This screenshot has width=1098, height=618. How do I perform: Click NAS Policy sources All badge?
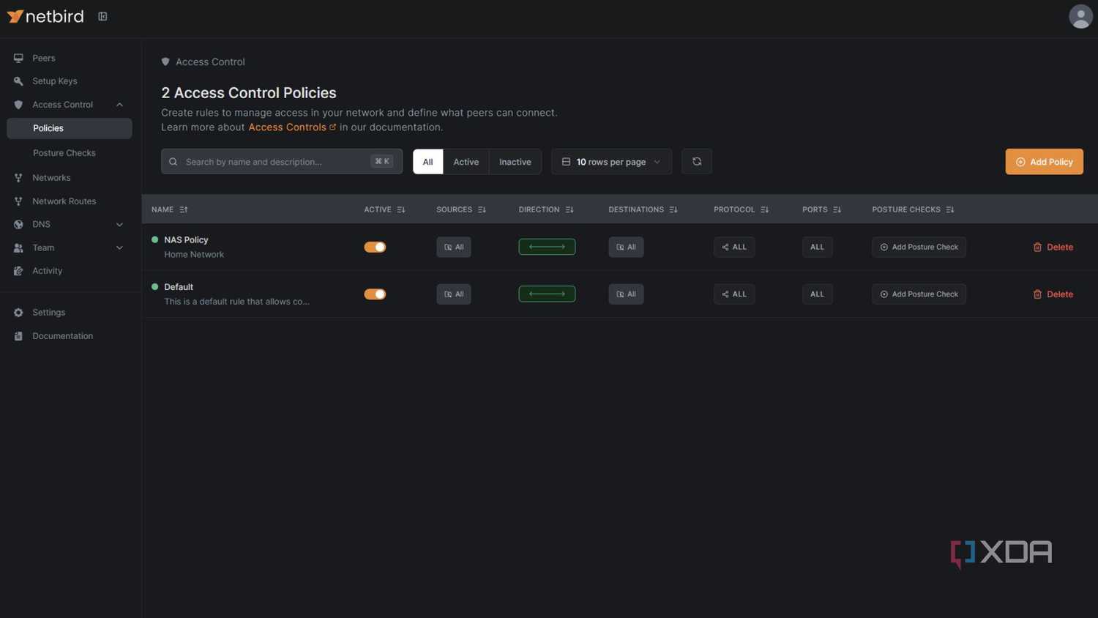coord(454,247)
